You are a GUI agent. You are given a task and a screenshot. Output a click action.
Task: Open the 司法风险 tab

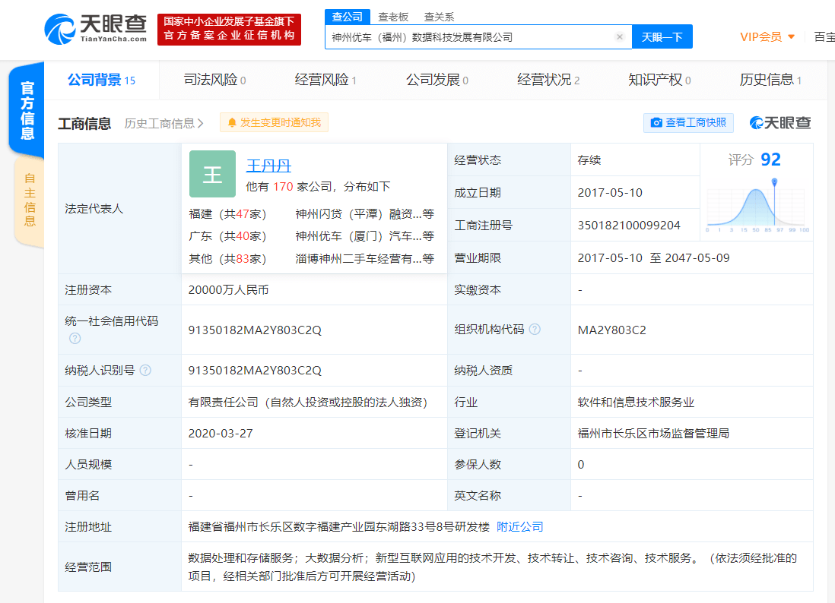tap(214, 80)
